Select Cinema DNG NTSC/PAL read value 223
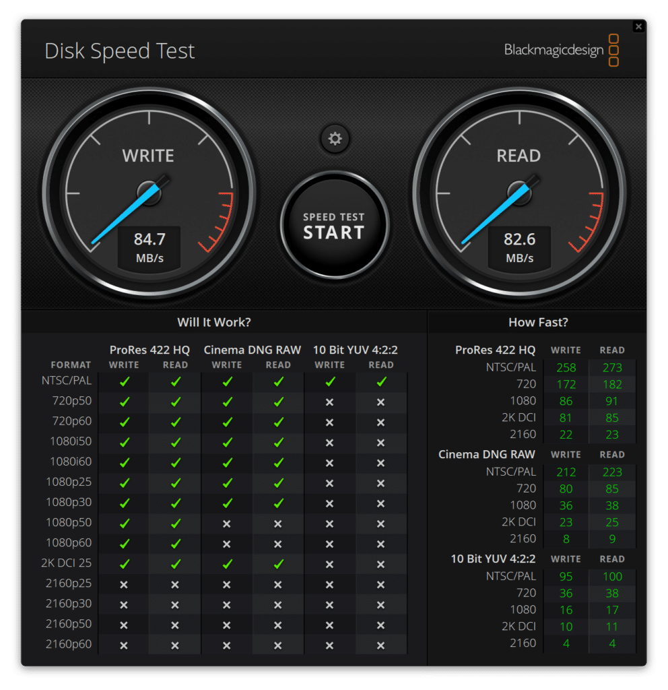 point(612,472)
